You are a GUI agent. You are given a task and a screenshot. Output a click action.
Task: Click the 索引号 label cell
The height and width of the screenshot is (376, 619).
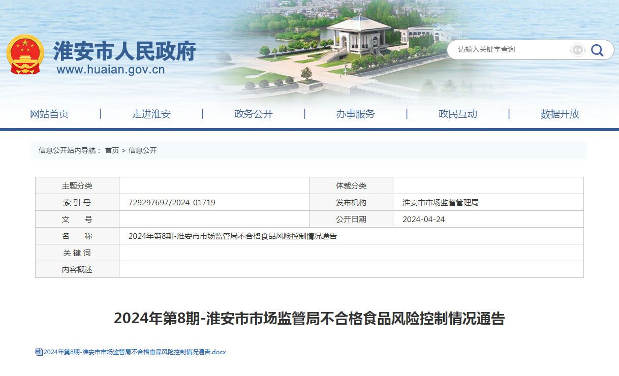click(77, 202)
